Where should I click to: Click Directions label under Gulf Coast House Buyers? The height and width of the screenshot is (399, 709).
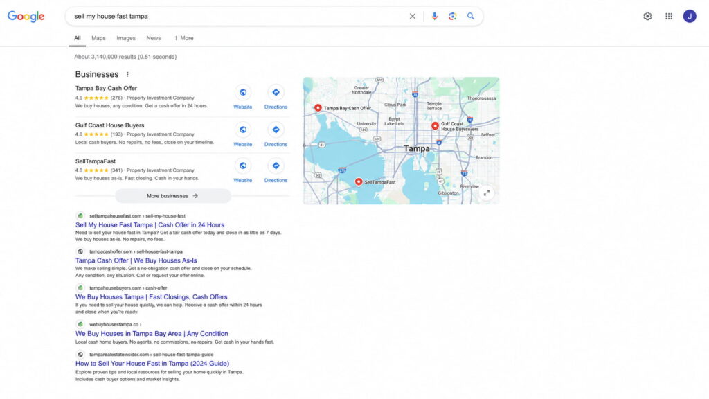tap(276, 144)
